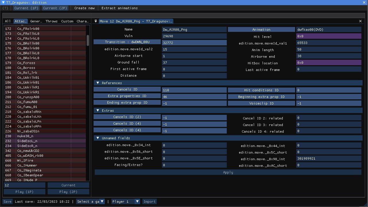Image resolution: width=368 pixels, height=207 pixels.
Task: Click the Apply button
Action: [228, 172]
